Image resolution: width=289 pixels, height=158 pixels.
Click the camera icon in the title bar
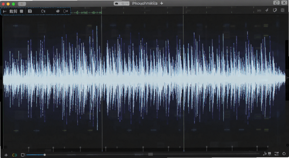(x=116, y=3)
